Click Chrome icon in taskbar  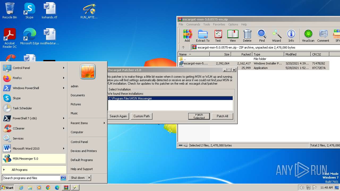click(48, 188)
